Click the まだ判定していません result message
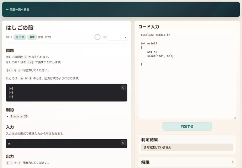Image resolution: width=242 pixels, height=168 pixels. pyautogui.click(x=187, y=147)
